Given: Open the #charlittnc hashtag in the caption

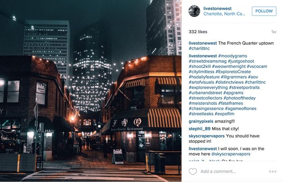Looking at the screenshot, I should [199, 49].
